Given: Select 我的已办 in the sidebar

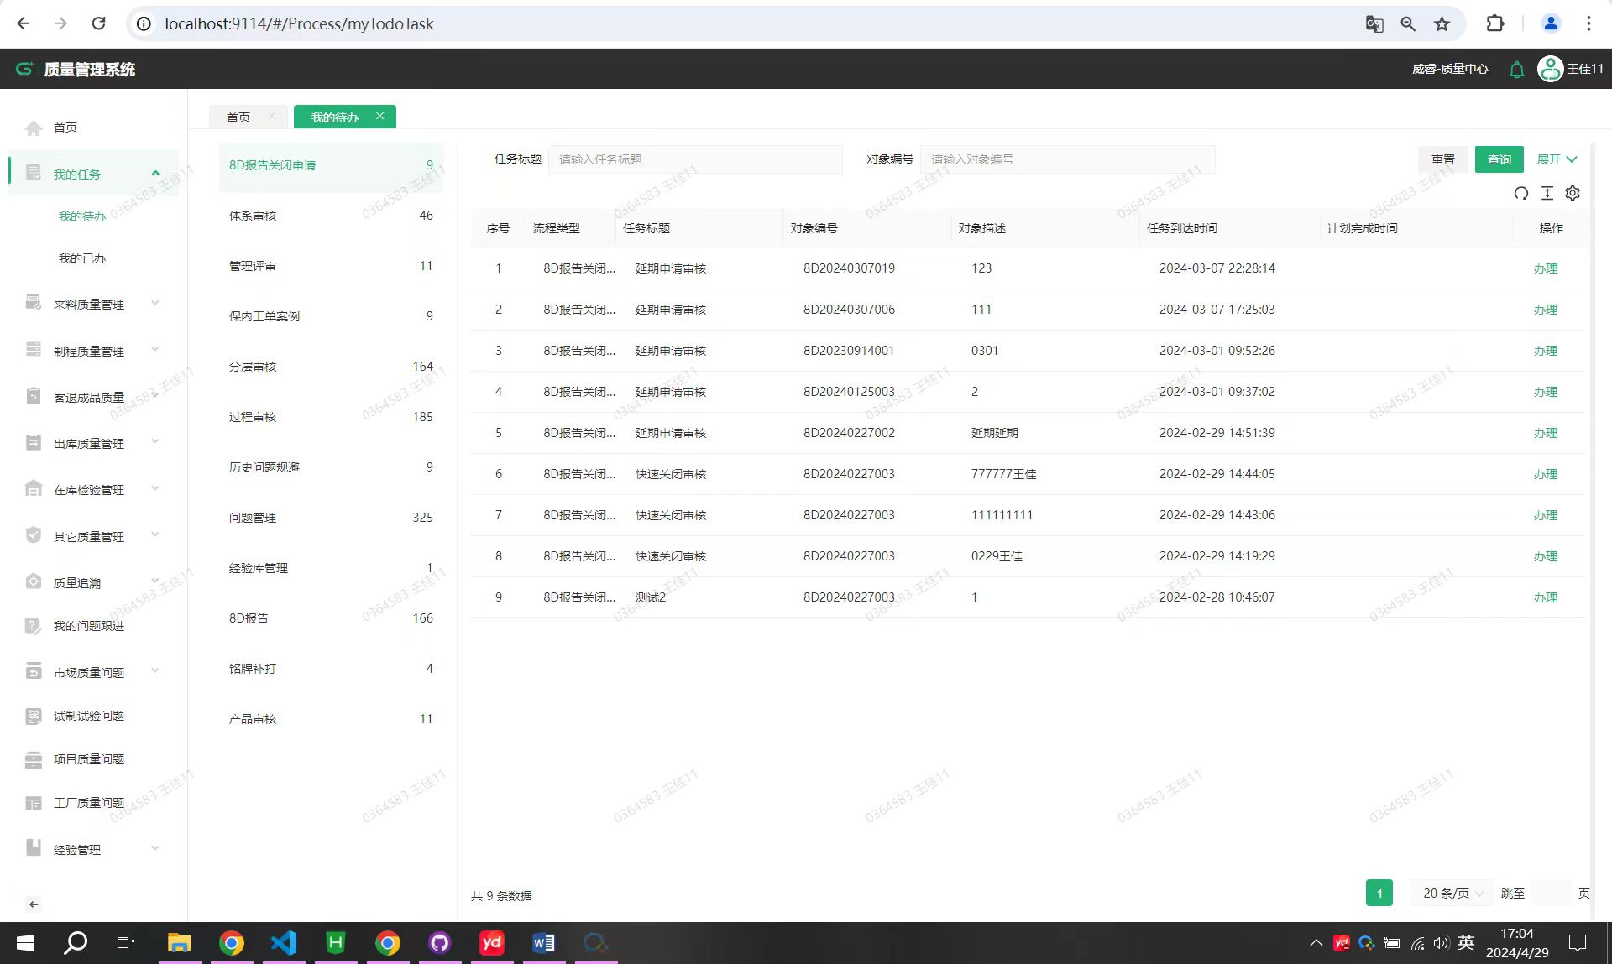Looking at the screenshot, I should [x=82, y=258].
